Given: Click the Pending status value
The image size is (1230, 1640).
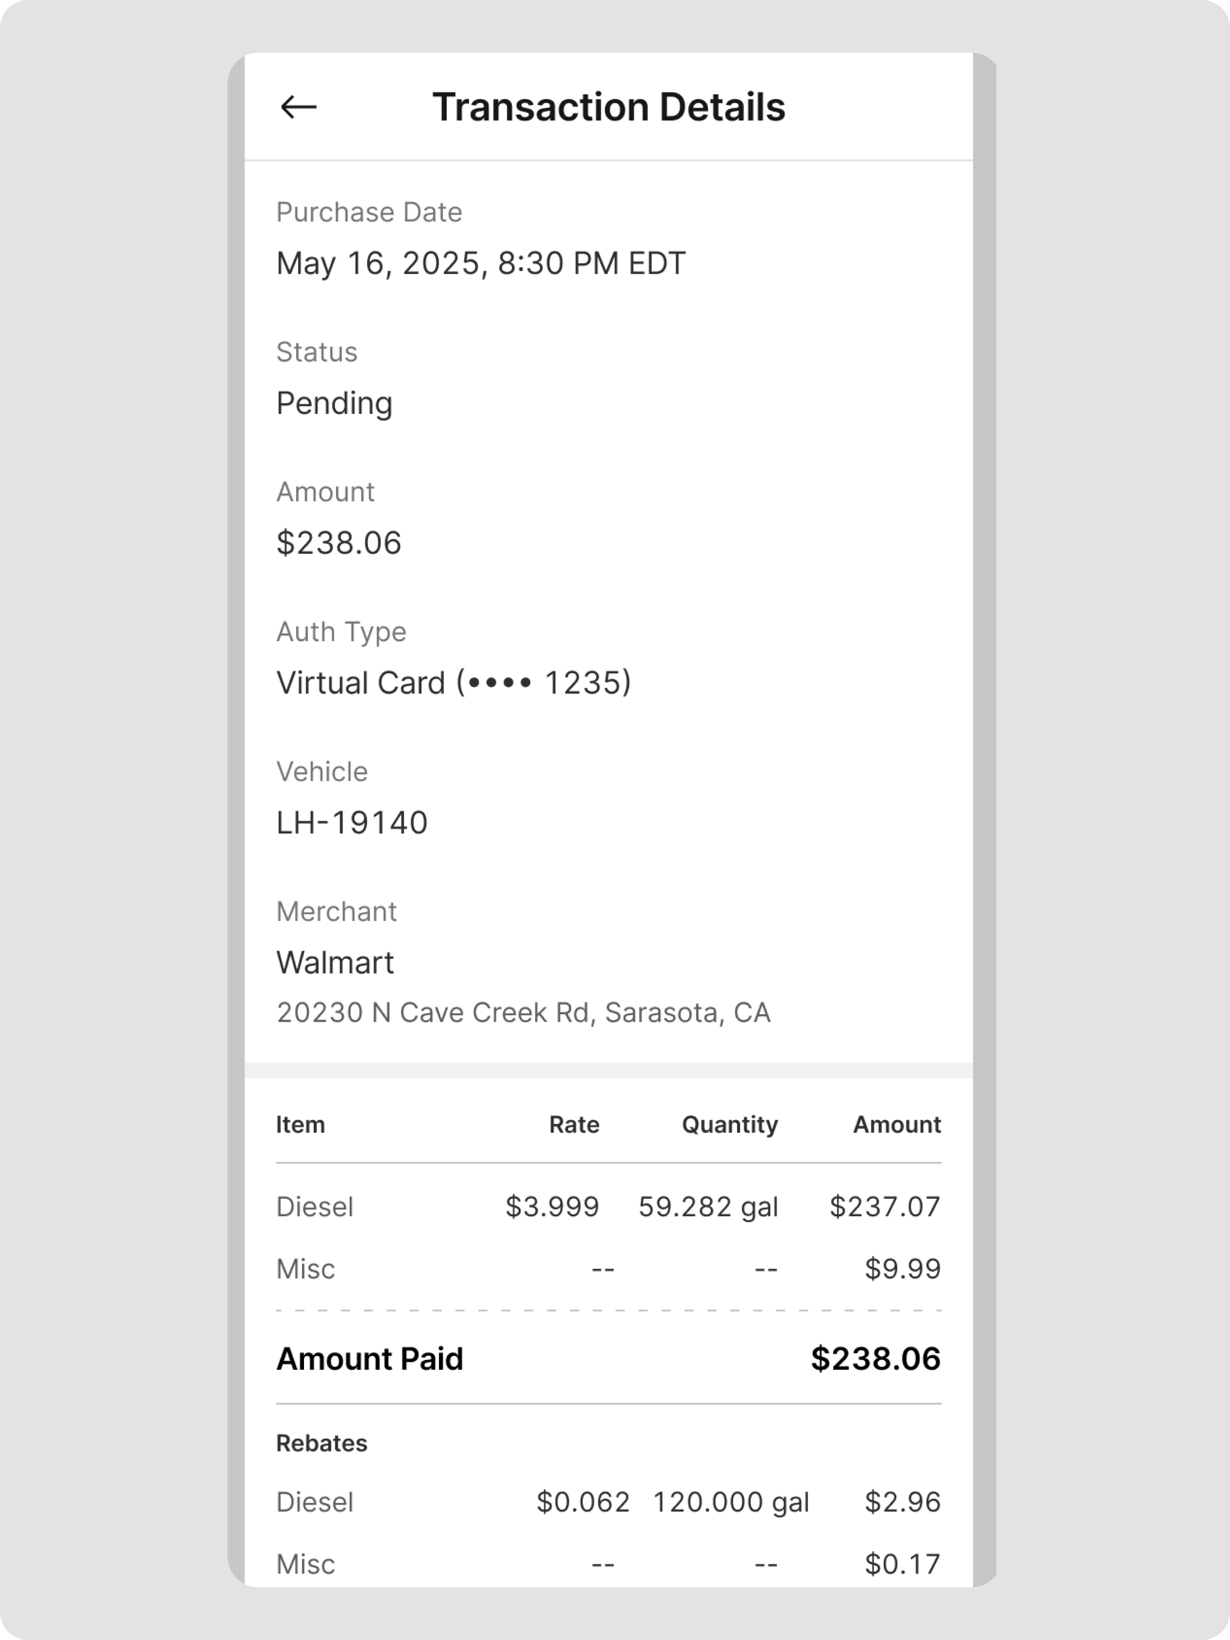Looking at the screenshot, I should 334,404.
